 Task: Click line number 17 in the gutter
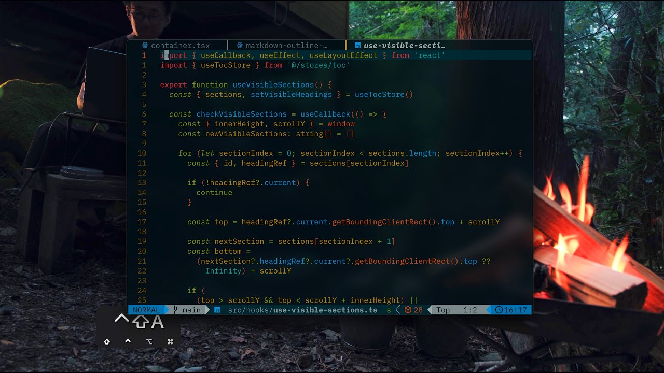tap(142, 222)
